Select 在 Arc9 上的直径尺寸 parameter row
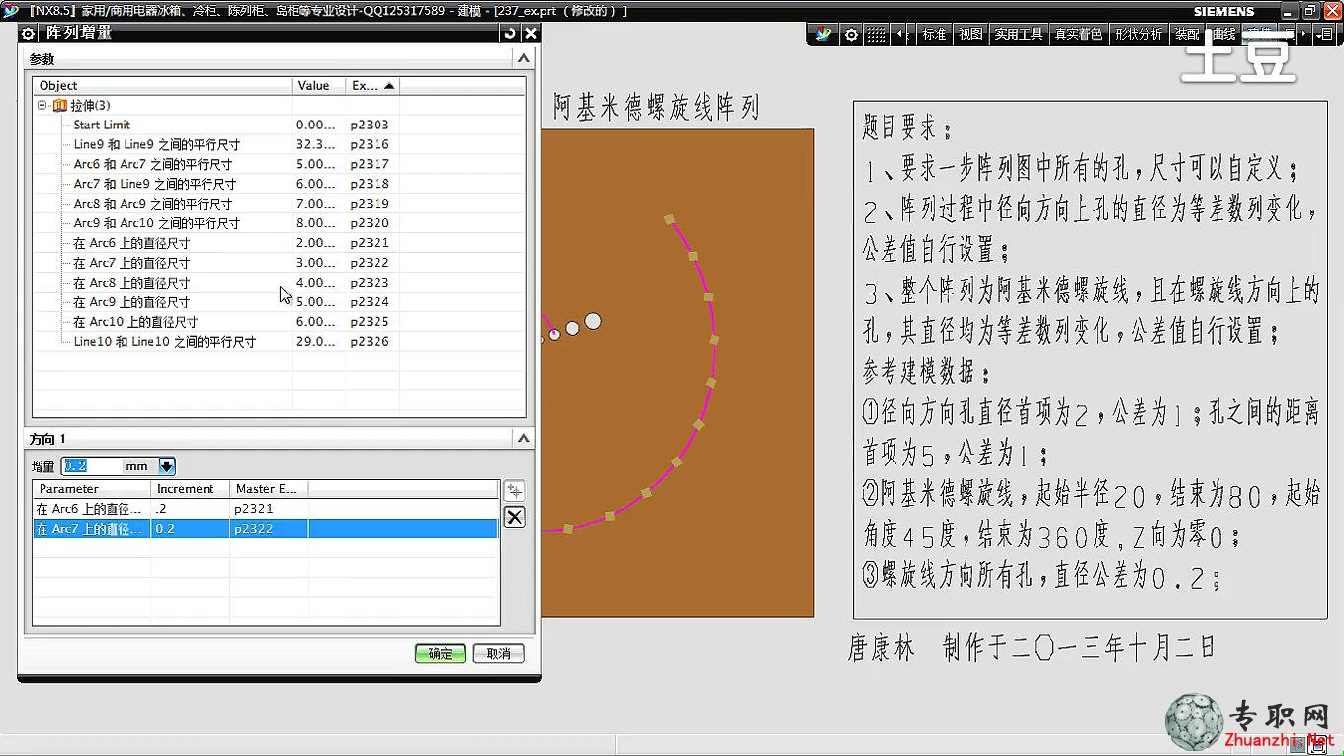Image resolution: width=1344 pixels, height=756 pixels. [x=279, y=302]
